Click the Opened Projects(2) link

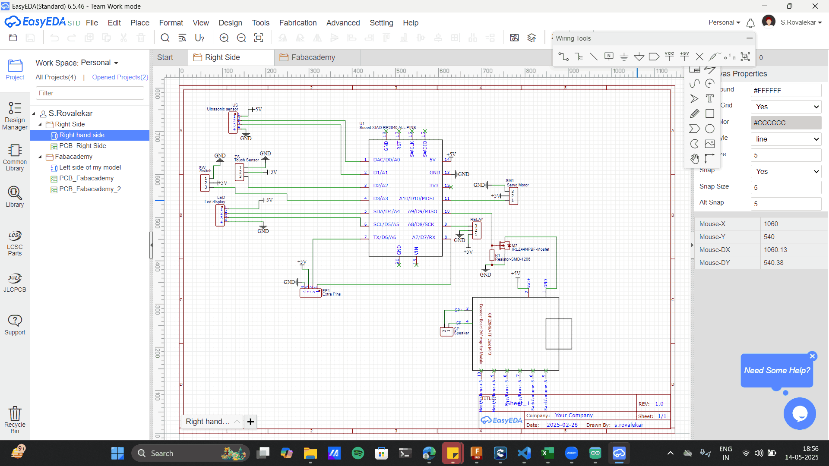click(120, 77)
